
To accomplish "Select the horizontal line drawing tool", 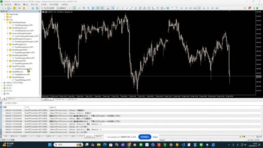I will tap(127, 8).
